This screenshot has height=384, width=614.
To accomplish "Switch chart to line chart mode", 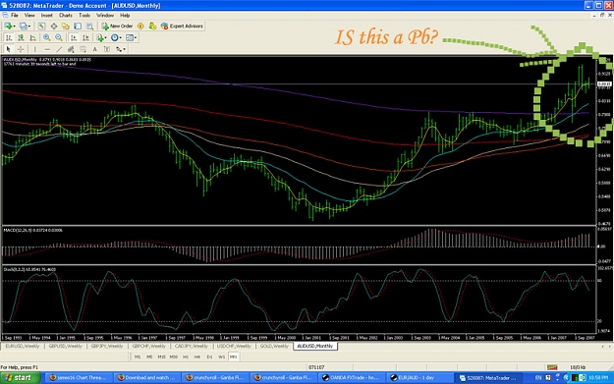I will point(32,38).
